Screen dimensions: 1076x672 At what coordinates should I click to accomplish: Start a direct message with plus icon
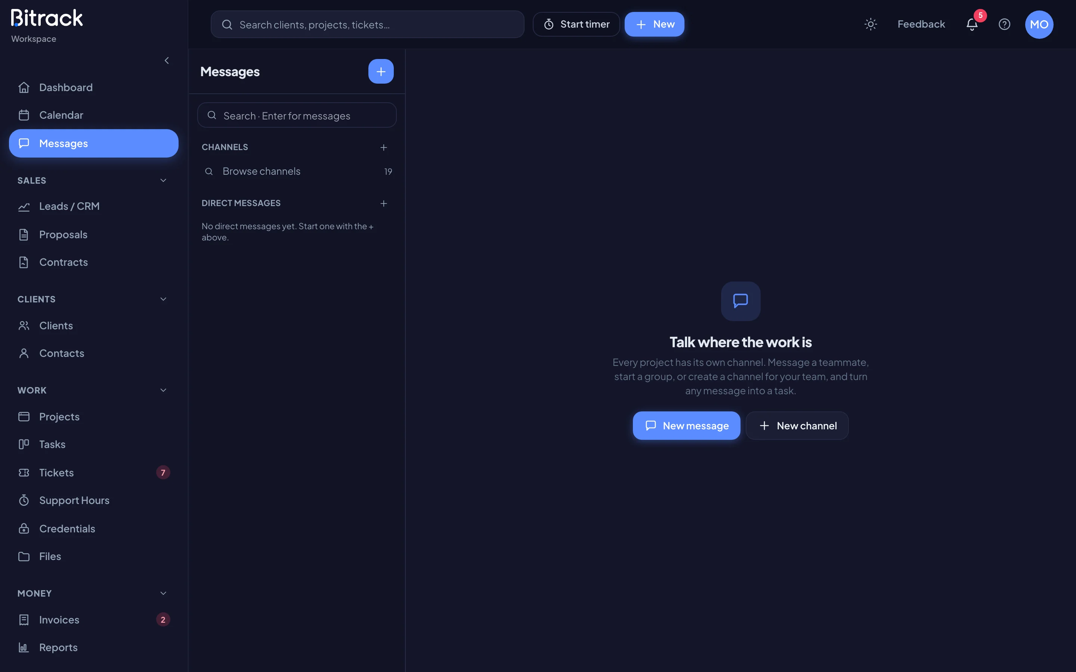click(384, 203)
